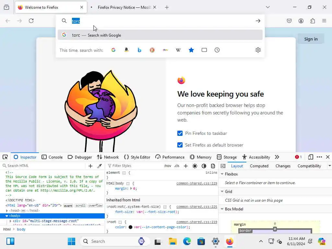Image resolution: width=332 pixels, height=249 pixels.
Task: Click the Search HTML field
Action: 43,166
